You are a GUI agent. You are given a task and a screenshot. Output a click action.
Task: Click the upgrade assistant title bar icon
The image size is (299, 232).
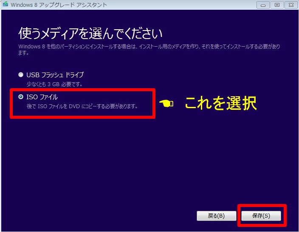(5, 4)
